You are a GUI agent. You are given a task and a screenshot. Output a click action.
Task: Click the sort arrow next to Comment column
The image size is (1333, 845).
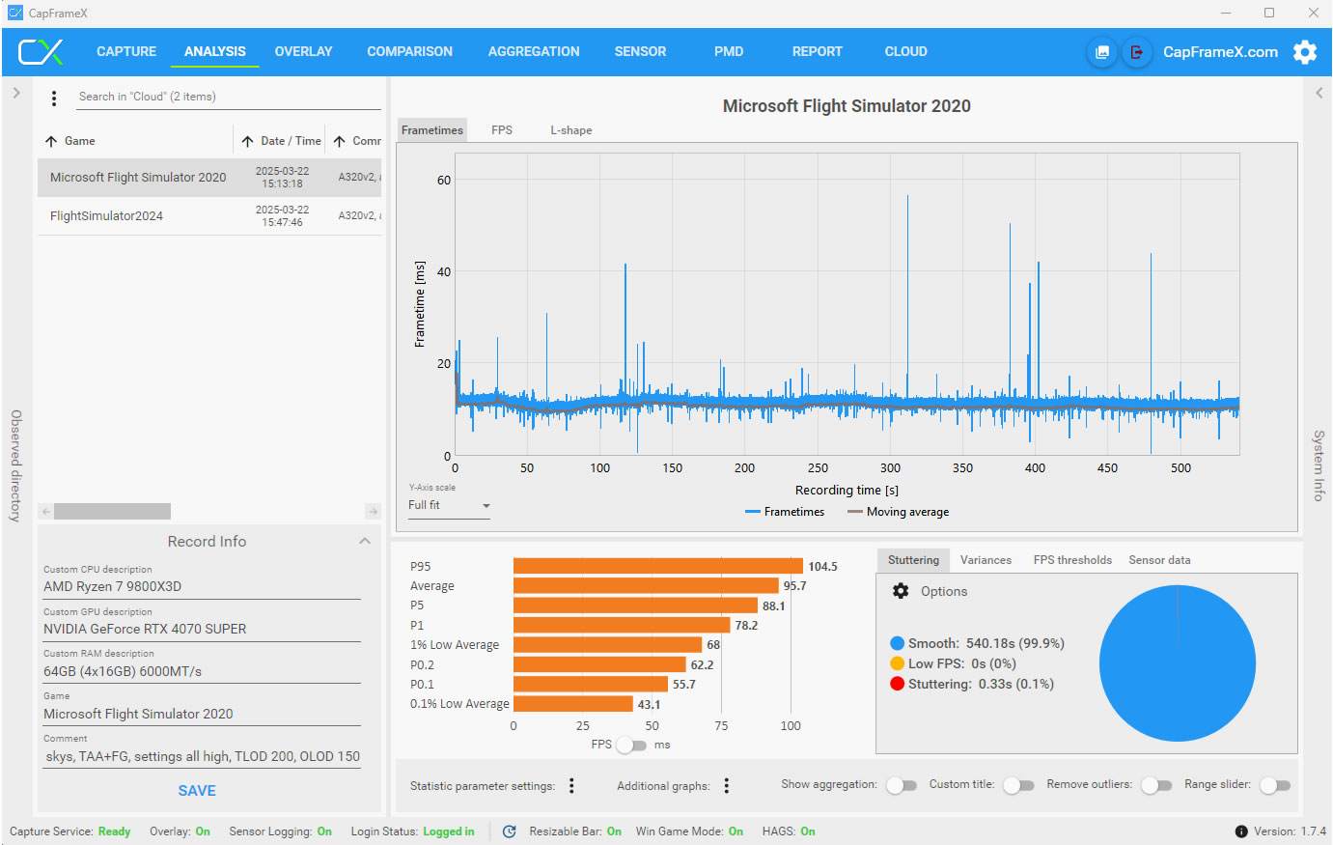[340, 141]
